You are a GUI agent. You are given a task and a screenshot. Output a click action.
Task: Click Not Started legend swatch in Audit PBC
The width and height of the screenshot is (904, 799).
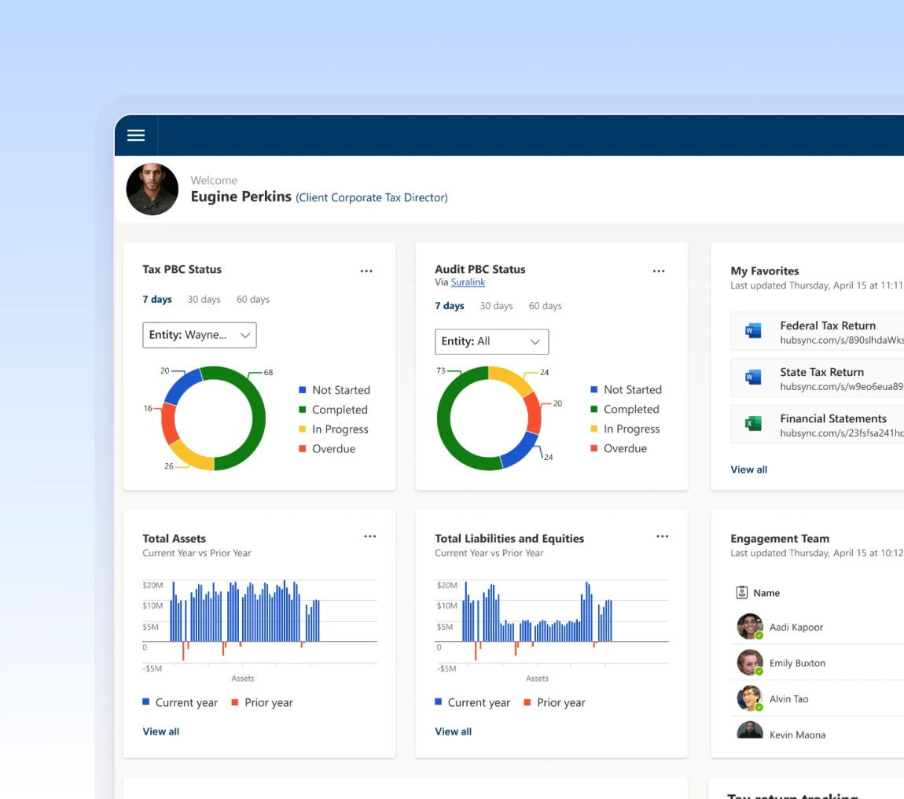[593, 389]
